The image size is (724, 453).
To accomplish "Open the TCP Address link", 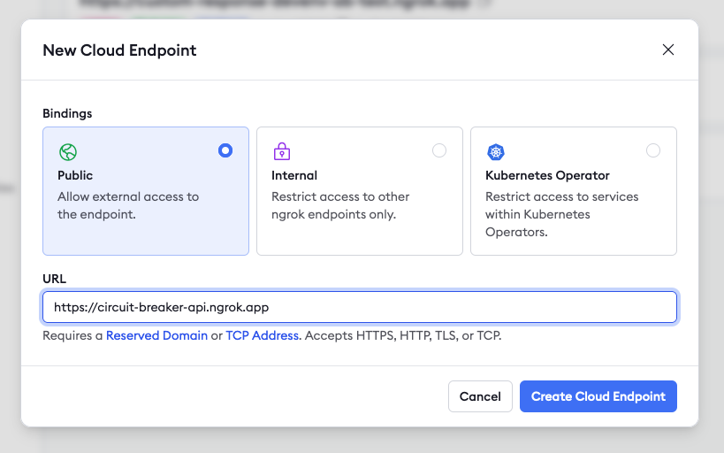I will click(x=262, y=336).
